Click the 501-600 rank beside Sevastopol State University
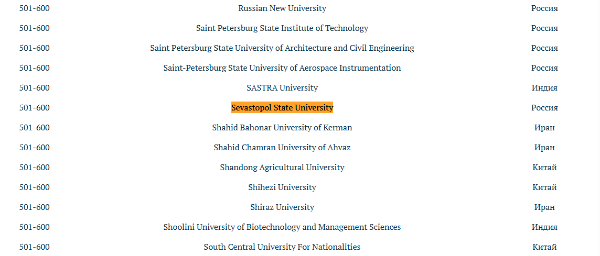The height and width of the screenshot is (256, 600). pos(35,108)
